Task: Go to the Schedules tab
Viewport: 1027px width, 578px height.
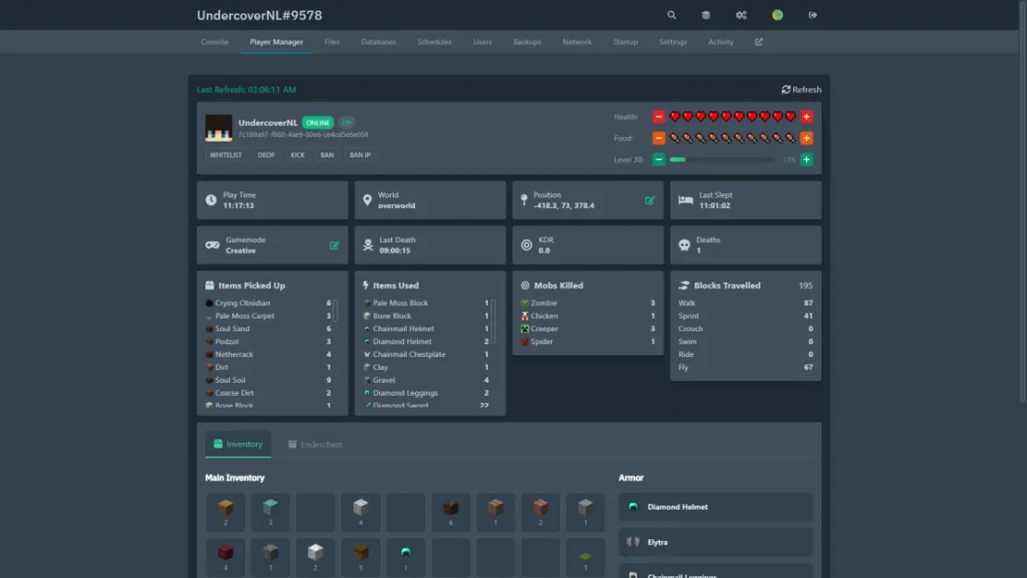Action: click(x=434, y=42)
